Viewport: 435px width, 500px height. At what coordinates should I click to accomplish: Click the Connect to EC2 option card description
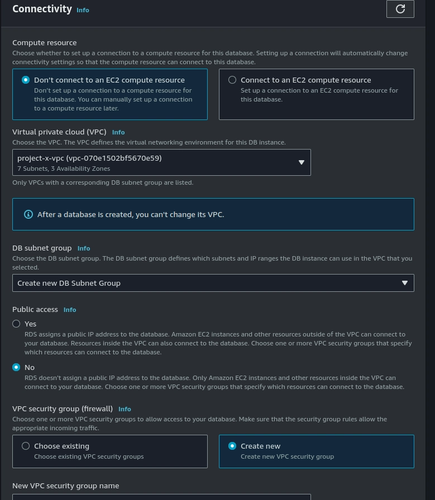click(319, 95)
